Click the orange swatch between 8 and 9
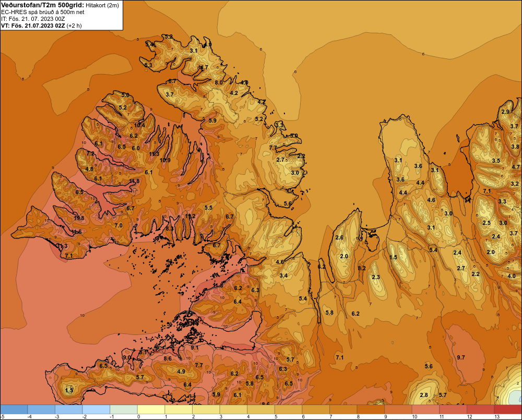522x420 pixels. 371,410
